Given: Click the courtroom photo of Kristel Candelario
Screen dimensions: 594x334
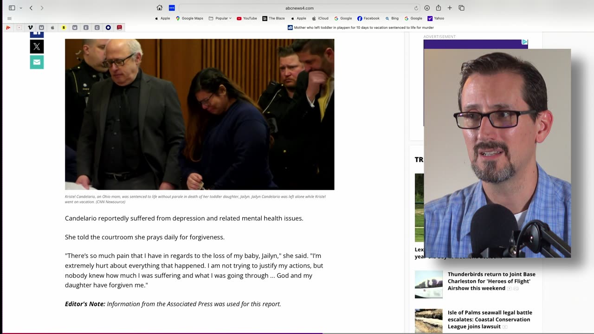Looking at the screenshot, I should pyautogui.click(x=200, y=114).
